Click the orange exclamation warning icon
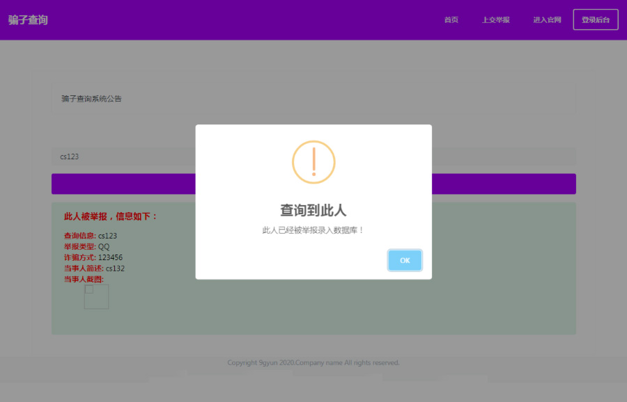 (313, 162)
